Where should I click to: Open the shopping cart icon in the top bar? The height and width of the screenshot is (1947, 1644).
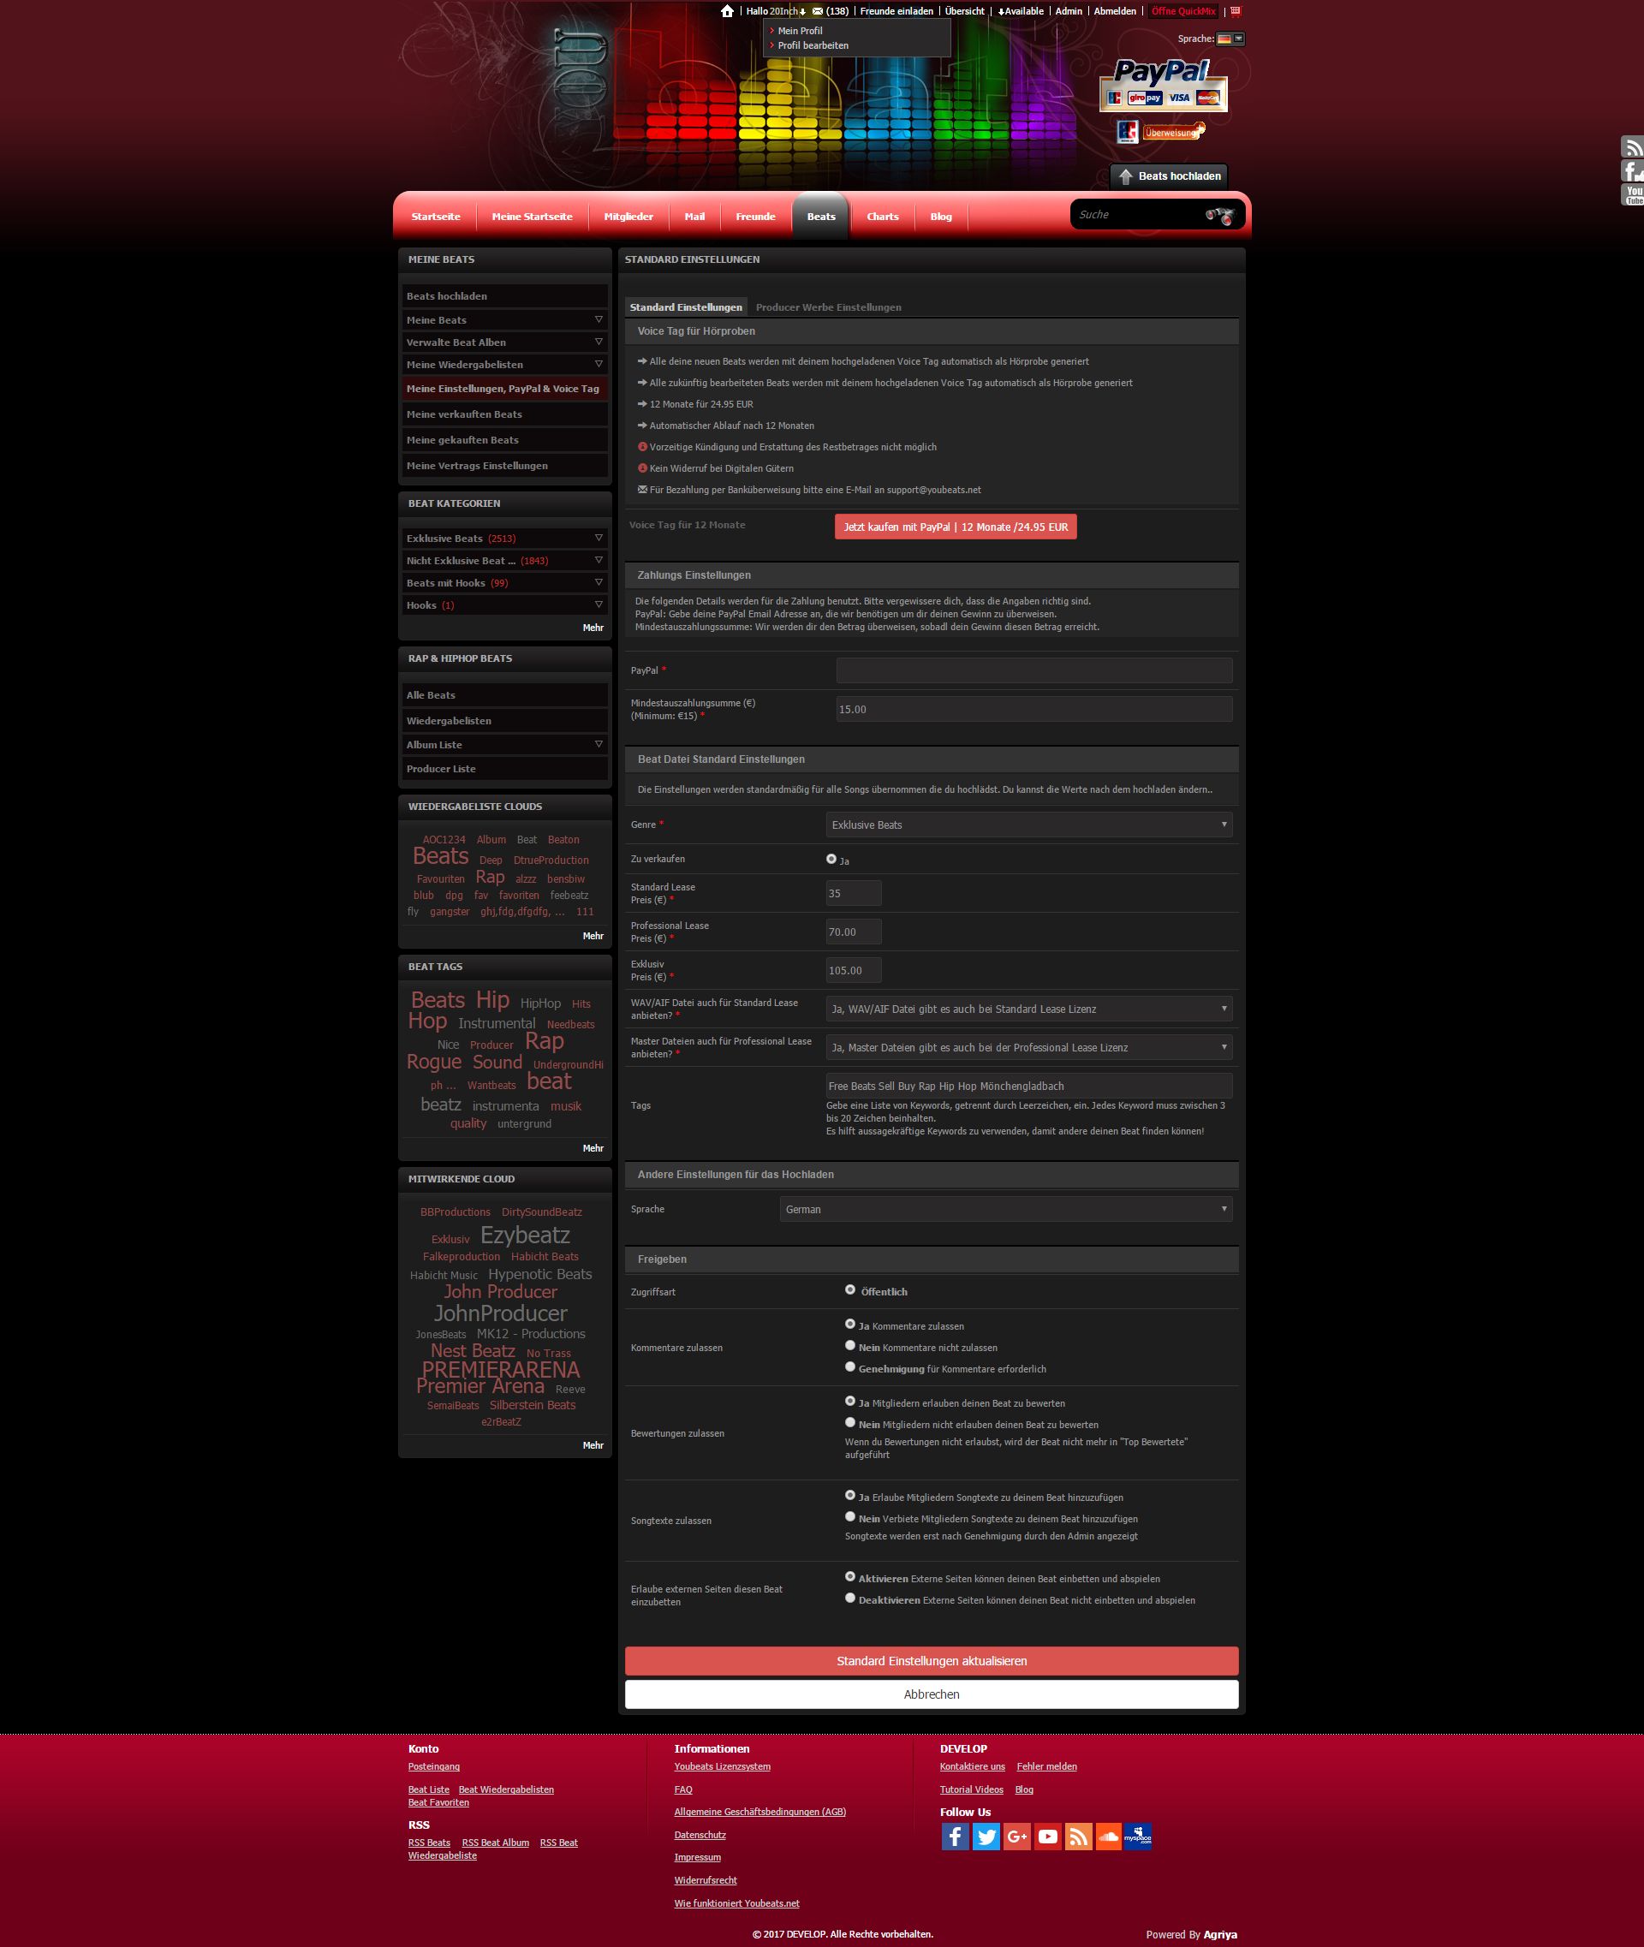point(1236,11)
